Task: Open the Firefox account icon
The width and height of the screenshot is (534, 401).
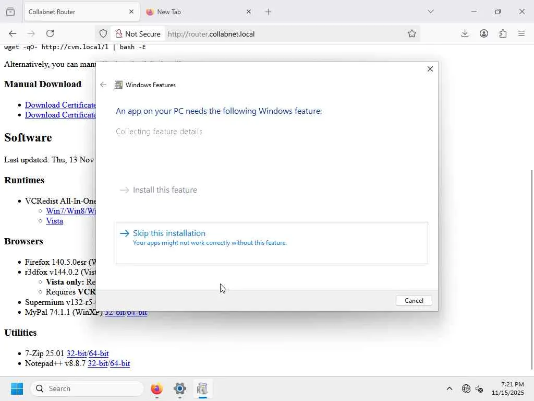Action: coord(484,33)
